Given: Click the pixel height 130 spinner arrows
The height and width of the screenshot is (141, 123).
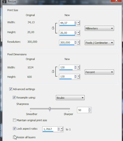Looking at the screenshot, I should point(75,77).
